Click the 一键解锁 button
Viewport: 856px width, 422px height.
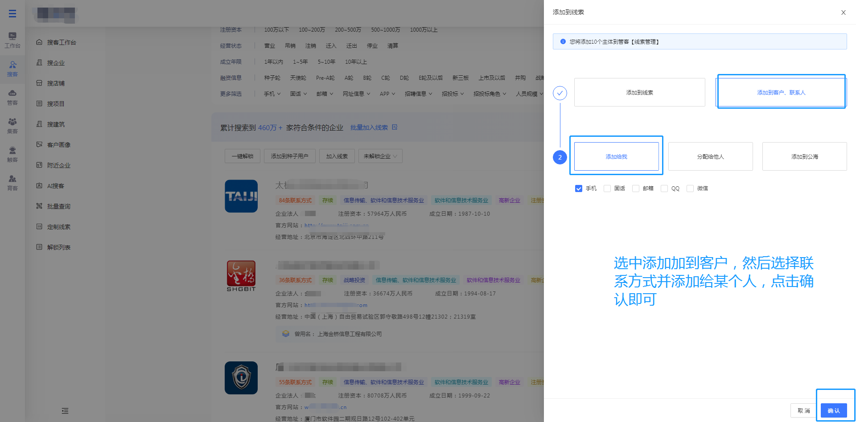pyautogui.click(x=243, y=156)
